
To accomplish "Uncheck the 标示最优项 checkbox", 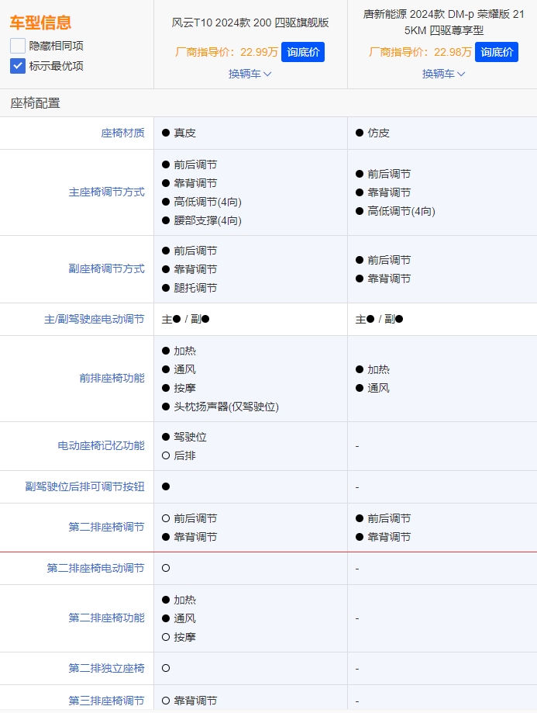I will tap(18, 66).
